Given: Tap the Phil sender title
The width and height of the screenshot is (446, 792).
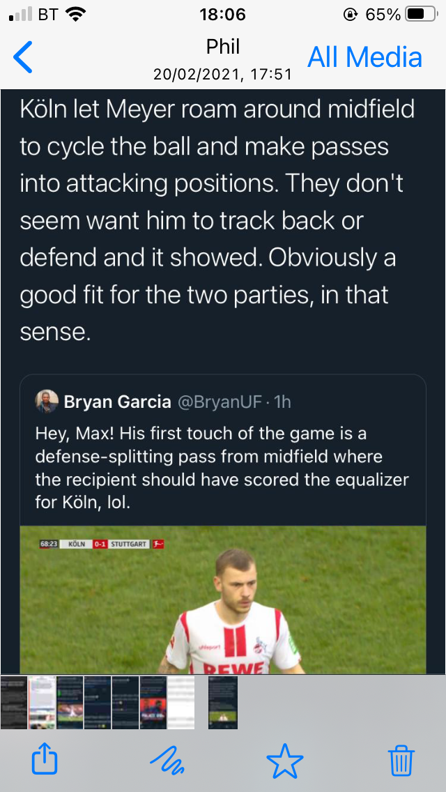Looking at the screenshot, I should point(223,47).
